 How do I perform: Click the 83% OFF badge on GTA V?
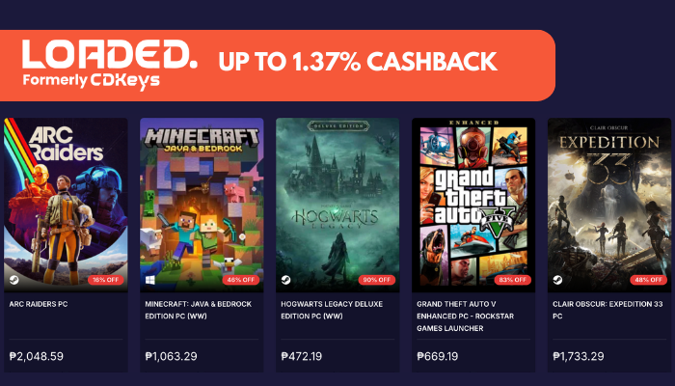coord(514,280)
